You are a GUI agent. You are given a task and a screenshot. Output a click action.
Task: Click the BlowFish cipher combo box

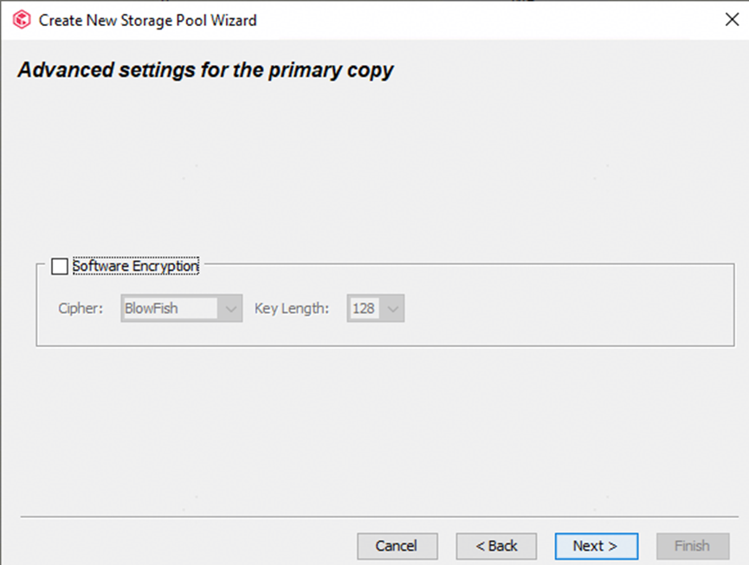(x=171, y=308)
